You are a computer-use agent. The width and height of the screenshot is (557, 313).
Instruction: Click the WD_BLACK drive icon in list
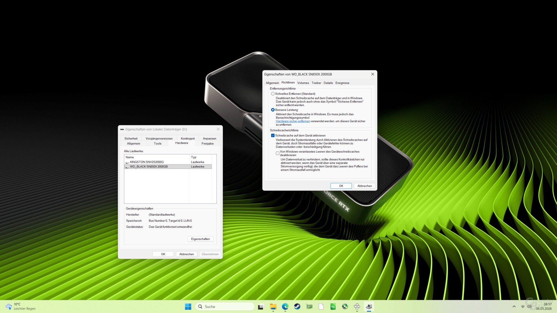(x=127, y=167)
